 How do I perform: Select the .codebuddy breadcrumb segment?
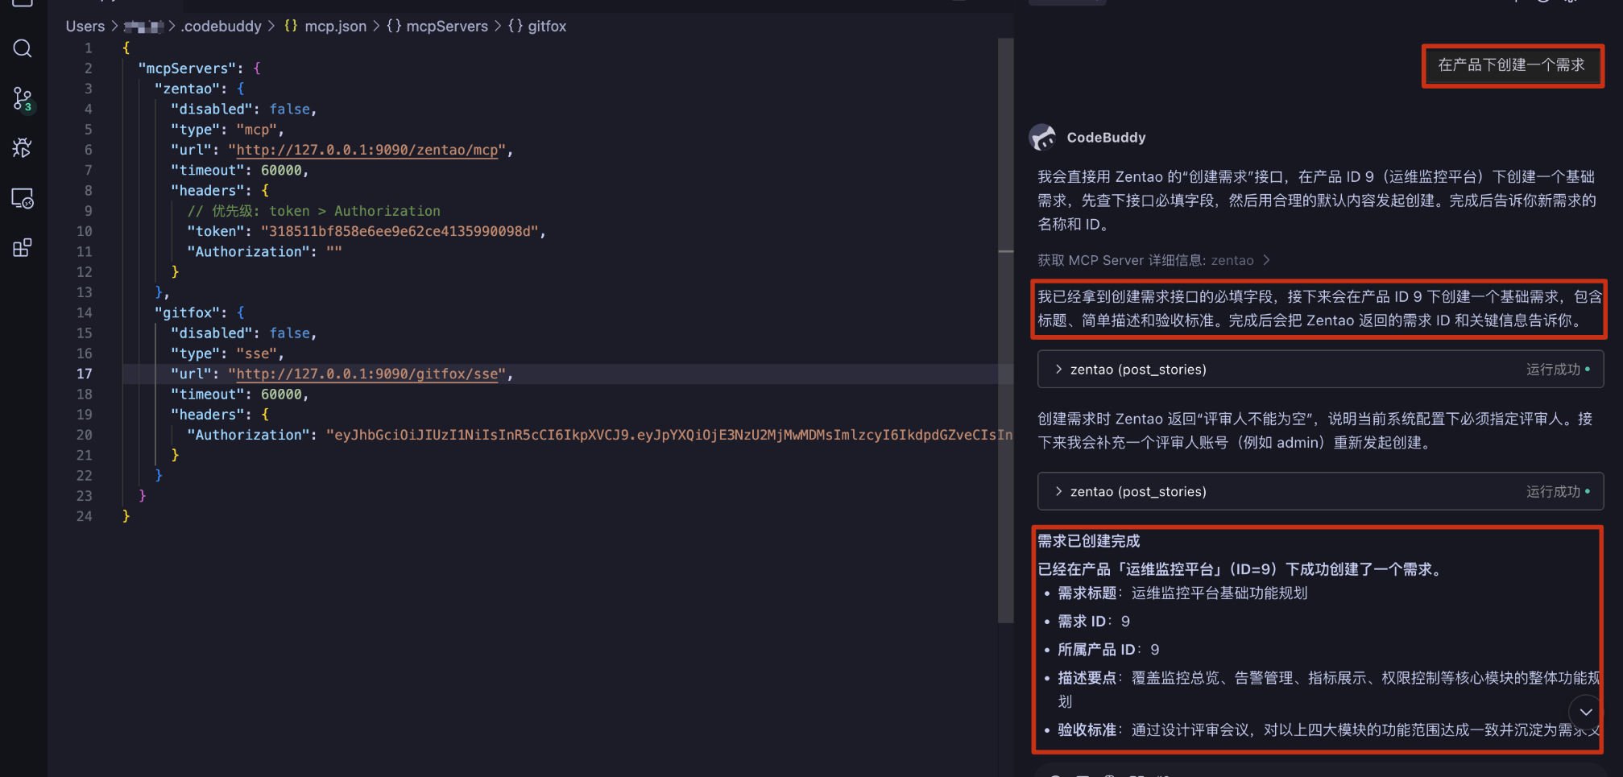pyautogui.click(x=222, y=26)
